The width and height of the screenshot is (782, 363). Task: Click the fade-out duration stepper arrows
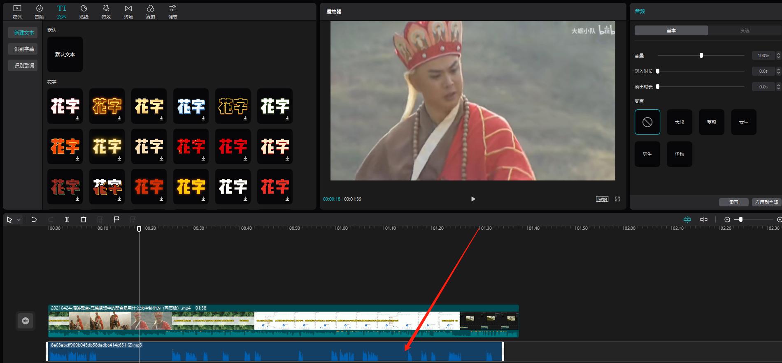[778, 87]
